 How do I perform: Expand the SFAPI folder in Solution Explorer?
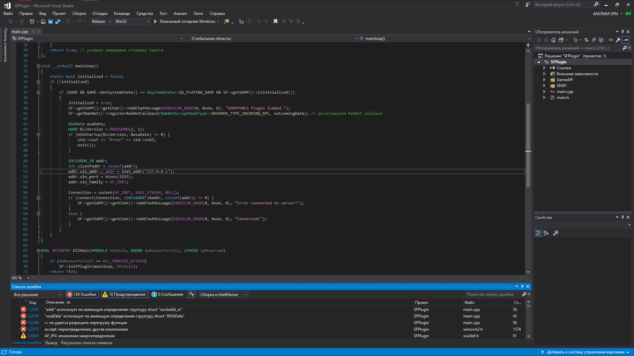[x=544, y=86]
